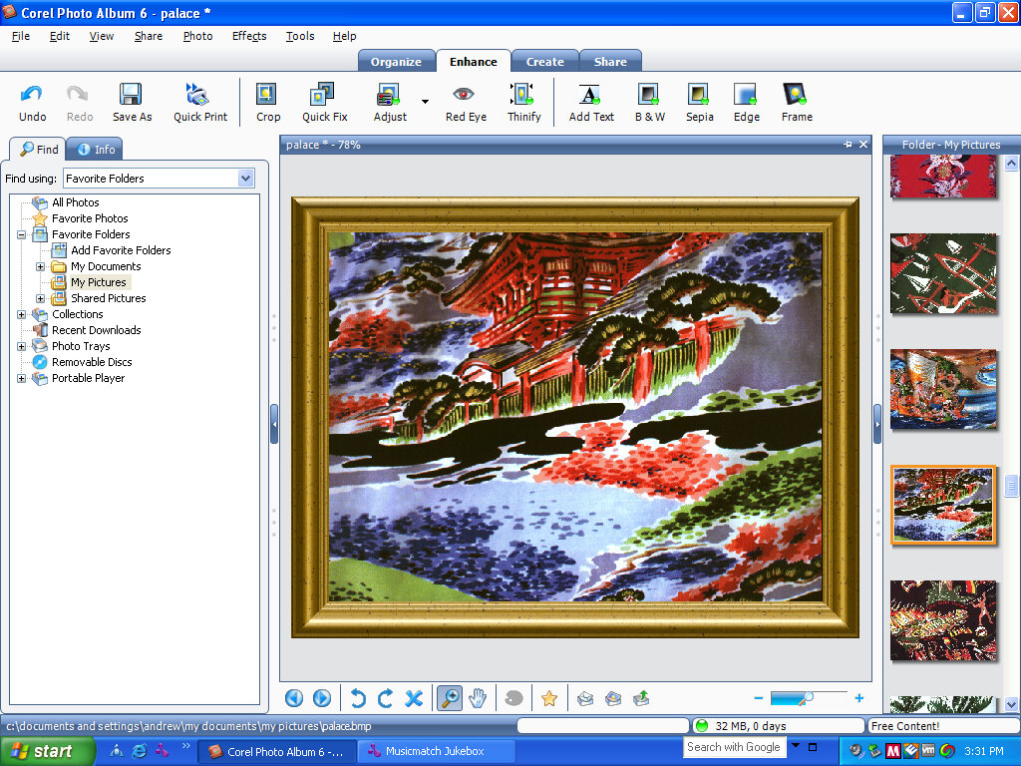Click the Add Text tool
Viewport: 1021px width, 766px height.
[591, 101]
